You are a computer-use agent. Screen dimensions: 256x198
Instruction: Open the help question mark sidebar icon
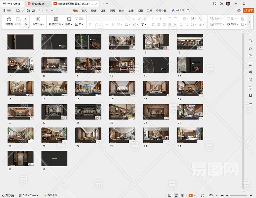pos(250,88)
